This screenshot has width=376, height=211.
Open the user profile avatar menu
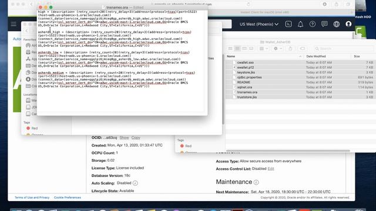click(348, 24)
